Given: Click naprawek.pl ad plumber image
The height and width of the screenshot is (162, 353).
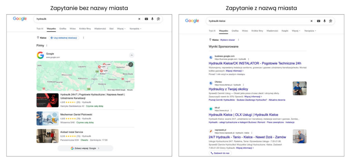Looking at the screenshot, I should tap(300, 136).
